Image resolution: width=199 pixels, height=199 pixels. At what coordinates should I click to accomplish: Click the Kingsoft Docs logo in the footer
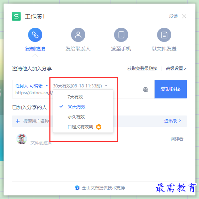[x=77, y=188]
